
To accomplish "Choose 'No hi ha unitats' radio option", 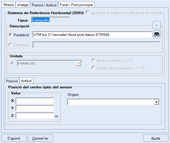I will pyautogui.click(x=93, y=60).
